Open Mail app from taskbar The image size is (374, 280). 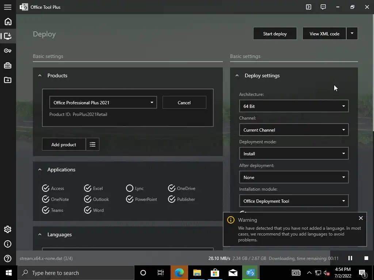click(233, 273)
